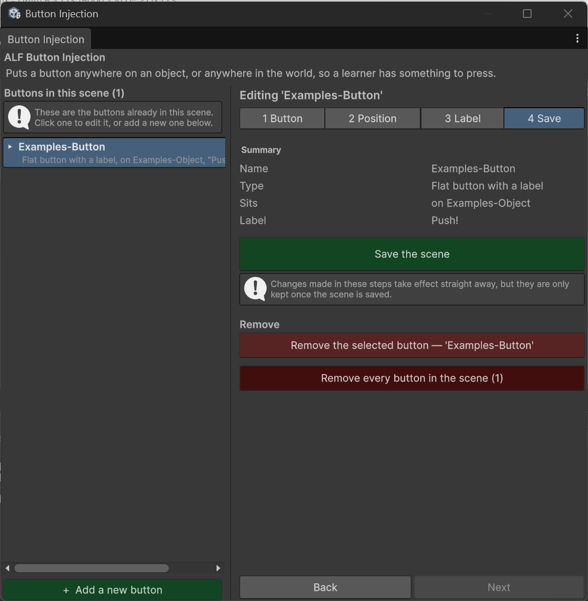
Task: Click the info icon beside 'Changes made in these steps'
Action: (256, 288)
